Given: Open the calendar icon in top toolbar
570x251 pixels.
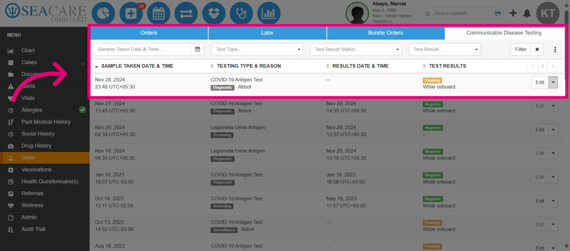Looking at the screenshot, I should (x=159, y=13).
